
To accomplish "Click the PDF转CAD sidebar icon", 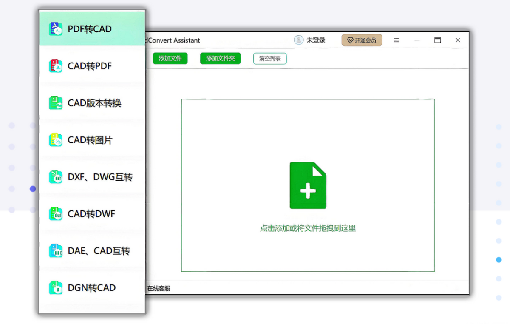I will 56,29.
